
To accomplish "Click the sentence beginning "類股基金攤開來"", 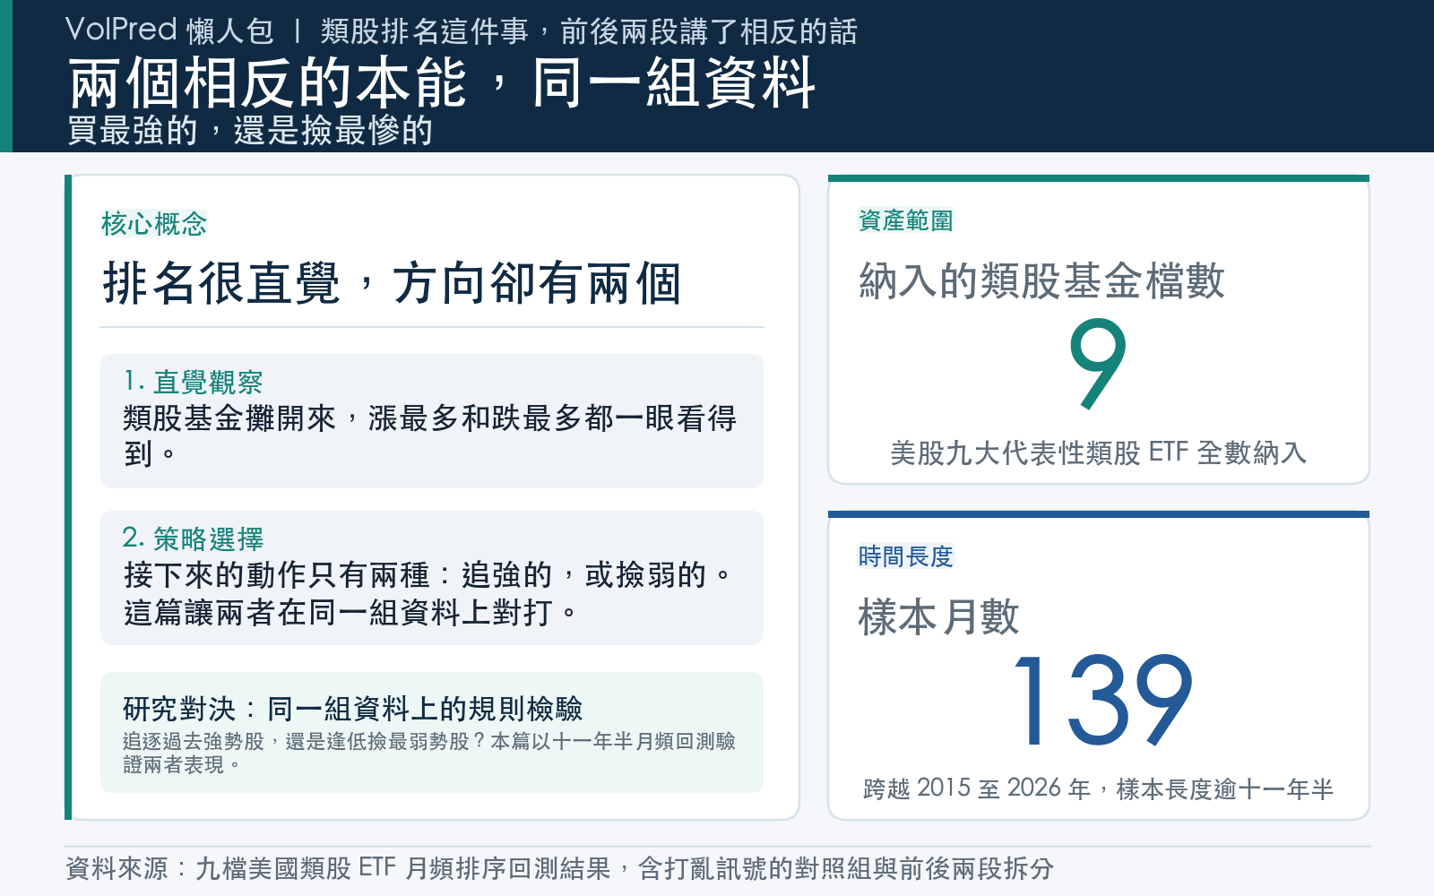I will pyautogui.click(x=430, y=435).
